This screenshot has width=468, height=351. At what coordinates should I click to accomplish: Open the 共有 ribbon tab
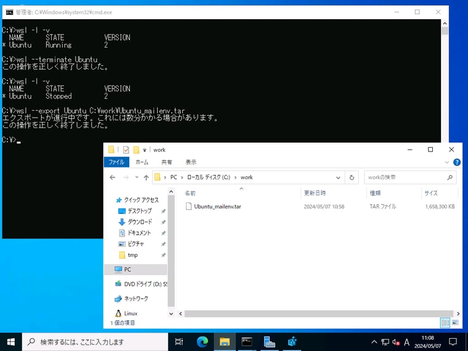coord(166,162)
